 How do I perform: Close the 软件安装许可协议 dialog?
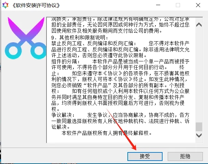[x=198, y=5]
